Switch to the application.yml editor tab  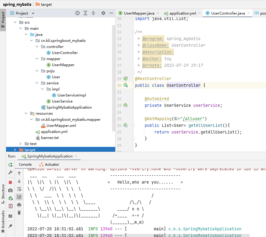coord(182,13)
